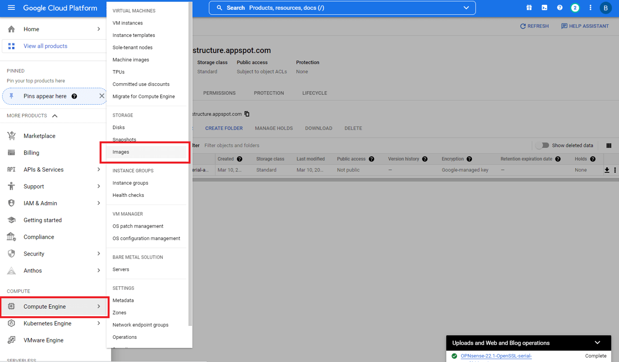Open the OPNsense uploaded file link
619x362 pixels.
click(496, 356)
